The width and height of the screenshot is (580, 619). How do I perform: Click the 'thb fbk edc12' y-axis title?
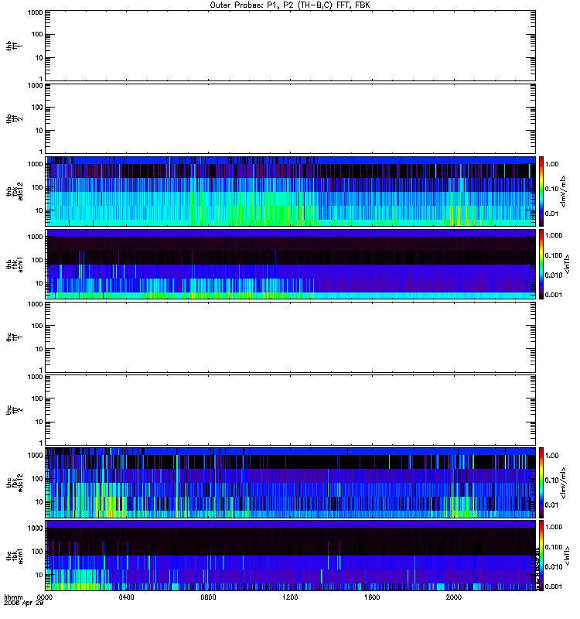click(x=15, y=191)
